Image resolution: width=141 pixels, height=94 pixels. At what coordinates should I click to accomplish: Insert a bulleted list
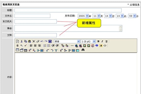49,46
